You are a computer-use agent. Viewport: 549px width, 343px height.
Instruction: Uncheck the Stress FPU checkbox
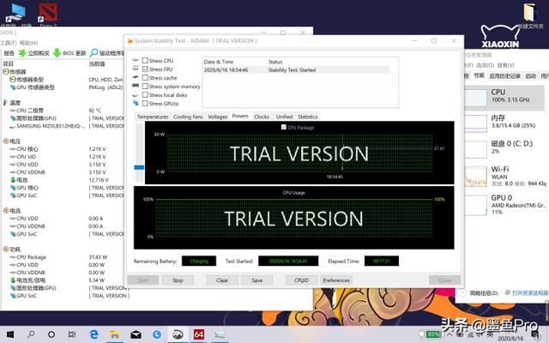145,69
